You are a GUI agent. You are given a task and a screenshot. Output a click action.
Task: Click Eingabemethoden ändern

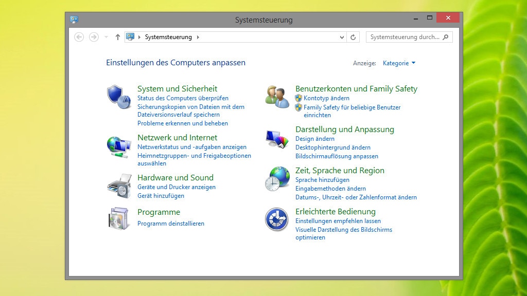point(330,189)
